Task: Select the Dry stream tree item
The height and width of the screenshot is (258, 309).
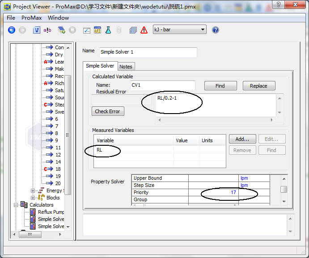Action: [59, 55]
